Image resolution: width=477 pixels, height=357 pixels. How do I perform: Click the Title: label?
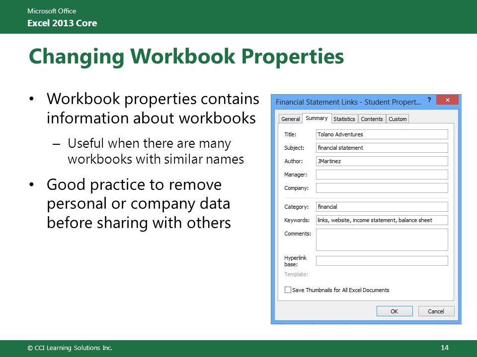[290, 134]
